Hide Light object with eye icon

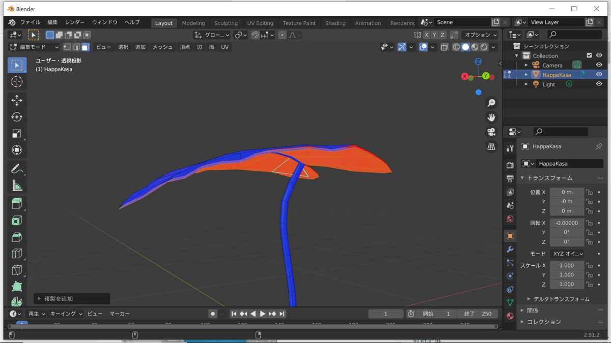(x=599, y=84)
